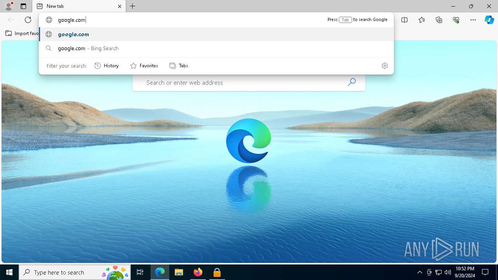Click the taskbar Type here to search box
The width and height of the screenshot is (498, 280).
pyautogui.click(x=75, y=272)
